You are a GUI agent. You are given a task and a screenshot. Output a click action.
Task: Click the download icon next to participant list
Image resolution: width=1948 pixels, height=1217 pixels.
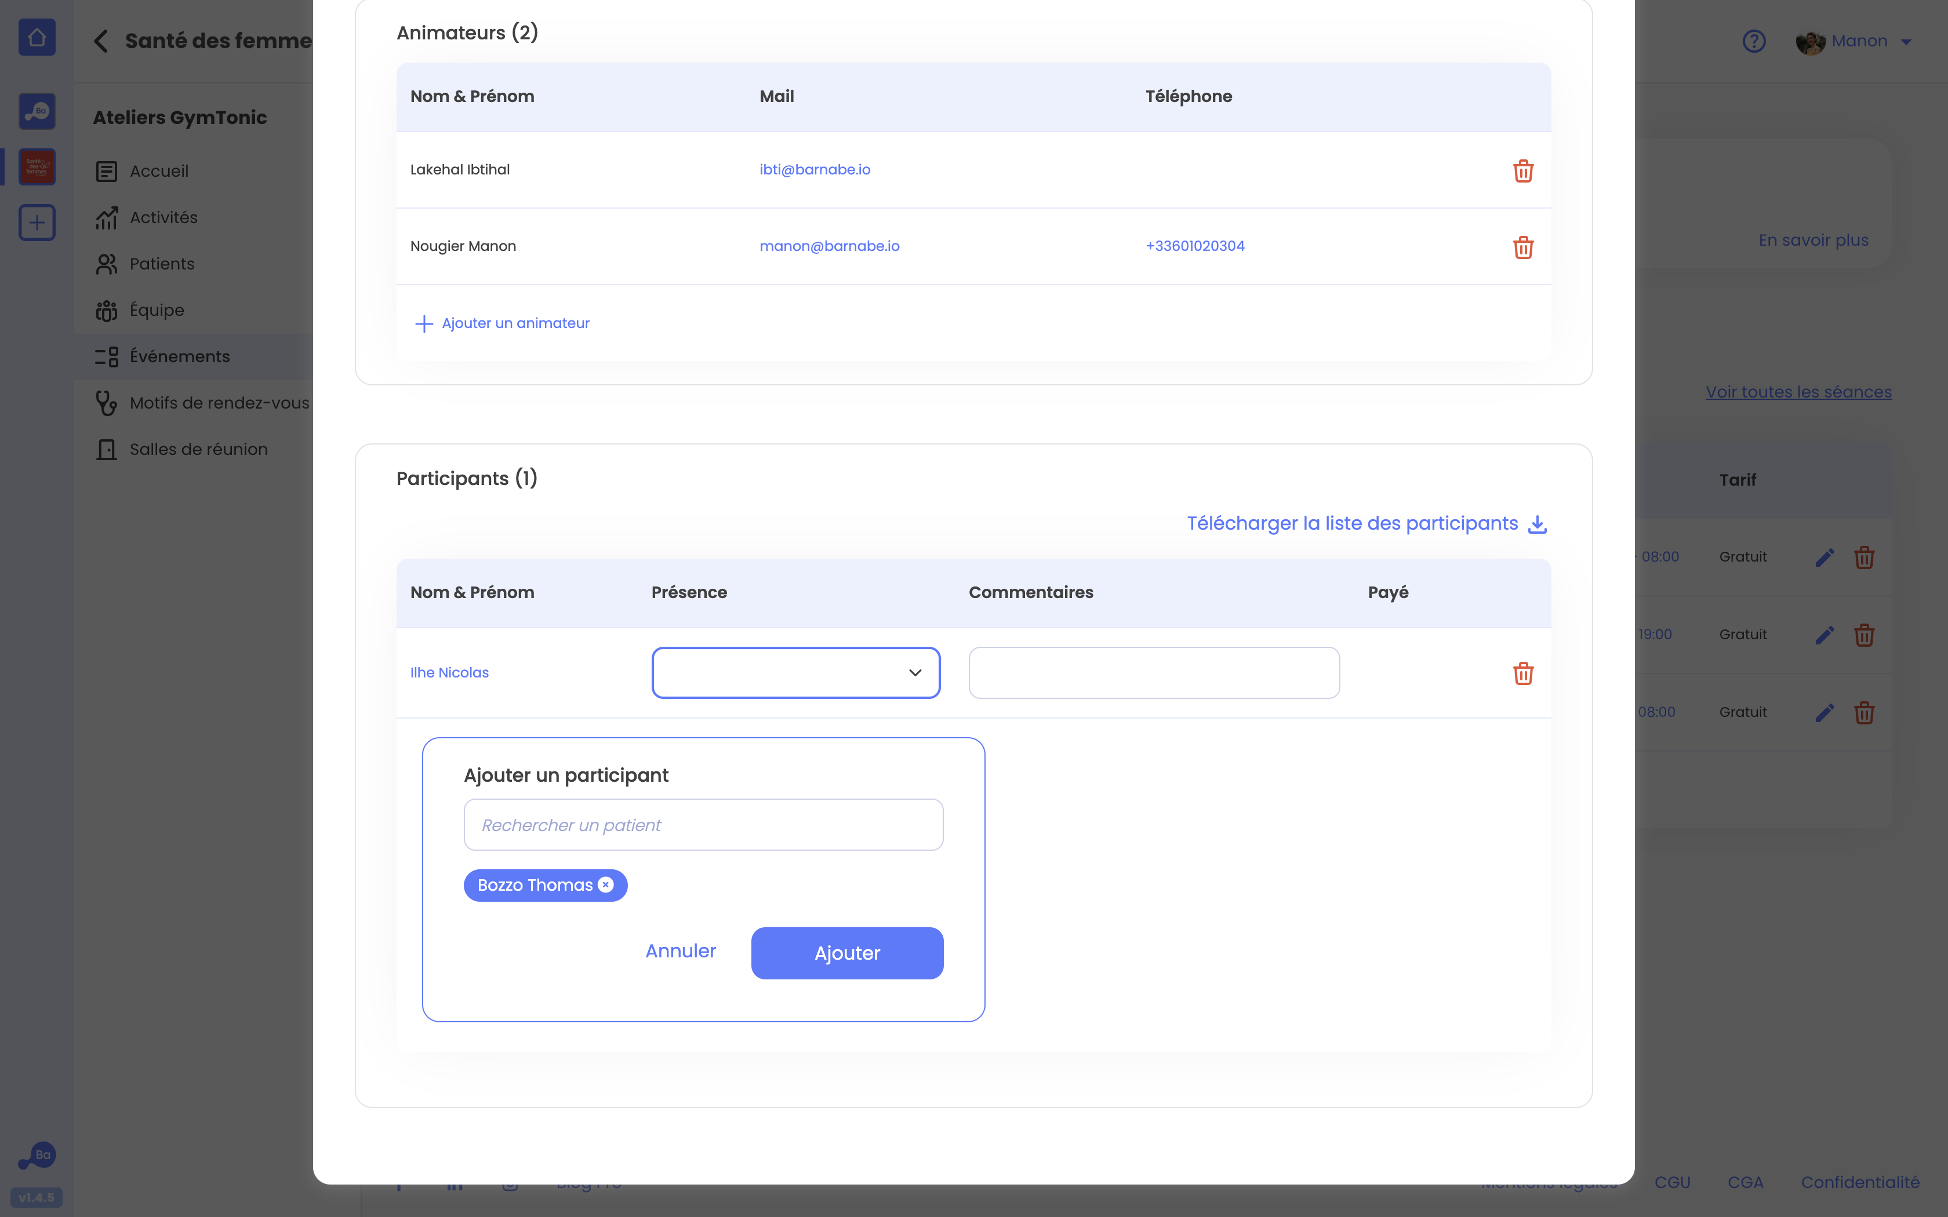coord(1538,524)
